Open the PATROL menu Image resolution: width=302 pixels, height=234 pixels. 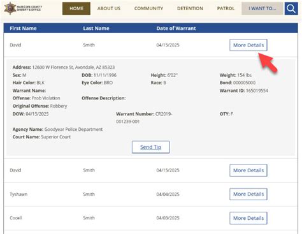click(226, 8)
